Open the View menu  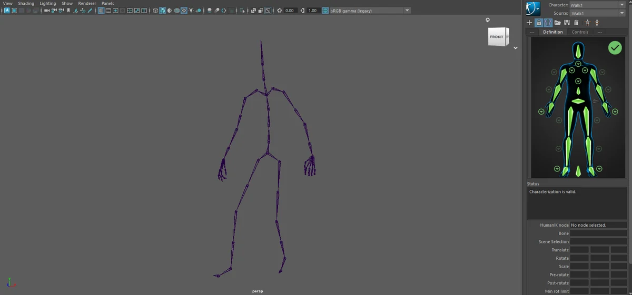[8, 3]
